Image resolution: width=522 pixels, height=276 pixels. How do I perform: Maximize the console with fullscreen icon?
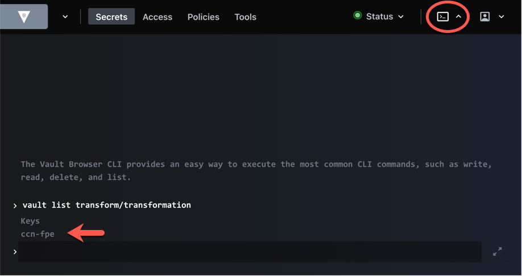pos(497,252)
